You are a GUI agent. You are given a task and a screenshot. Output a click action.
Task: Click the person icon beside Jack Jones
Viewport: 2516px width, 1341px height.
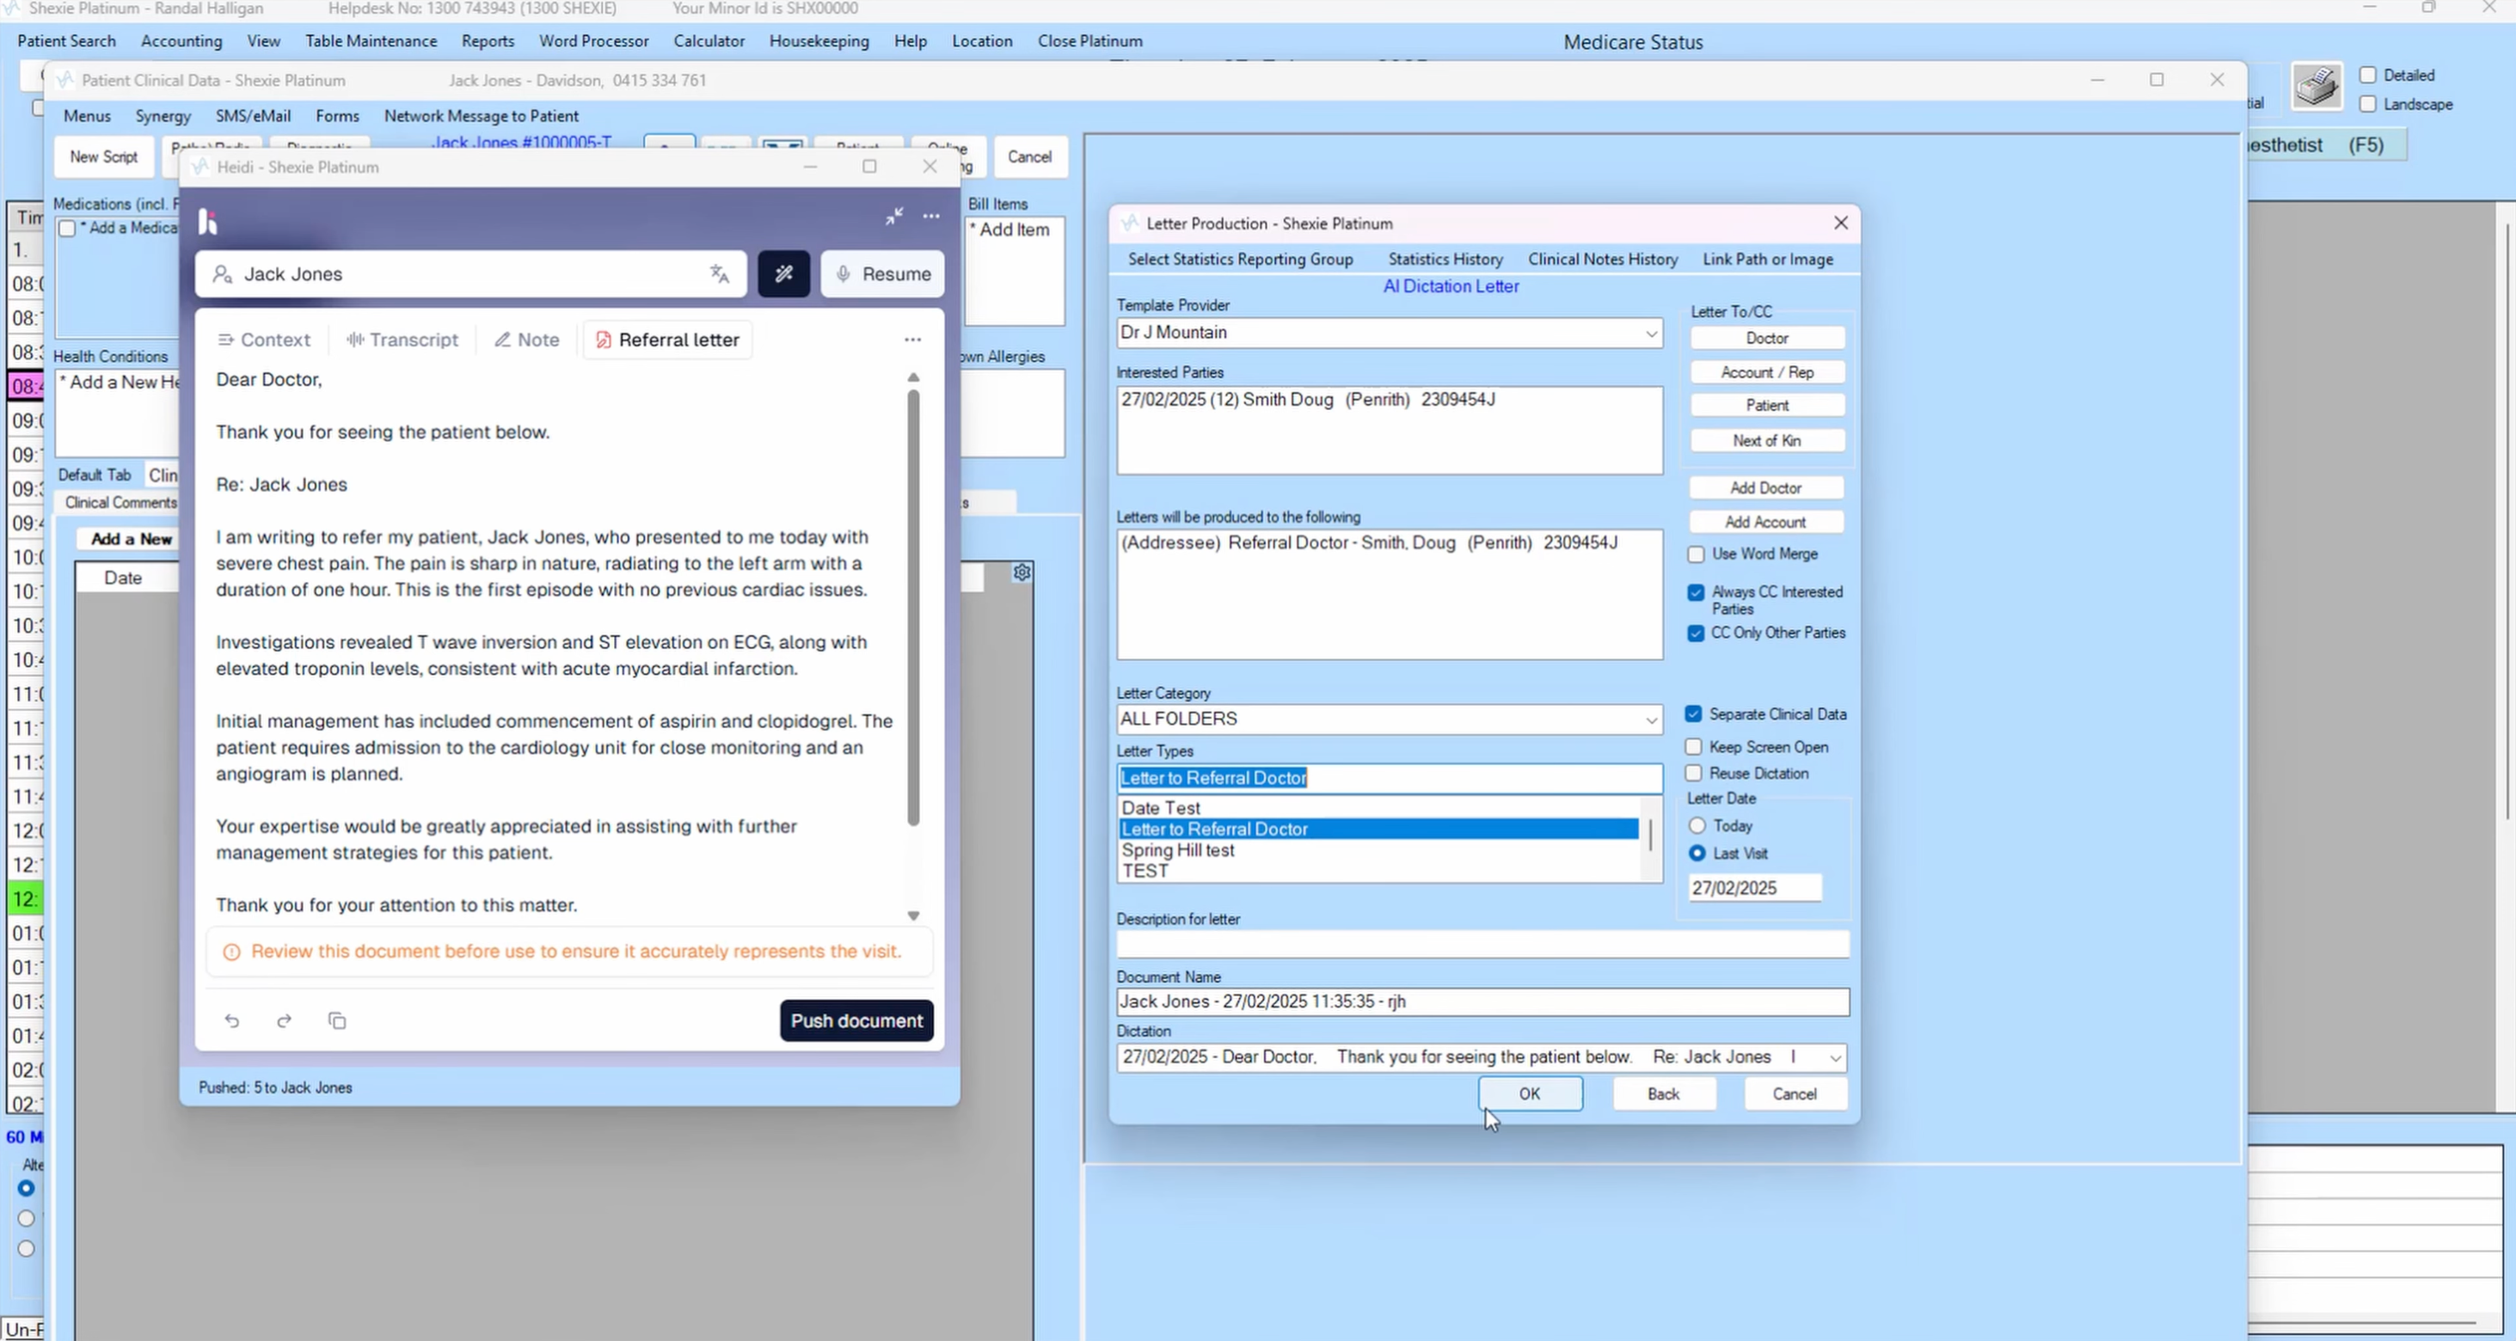[223, 273]
